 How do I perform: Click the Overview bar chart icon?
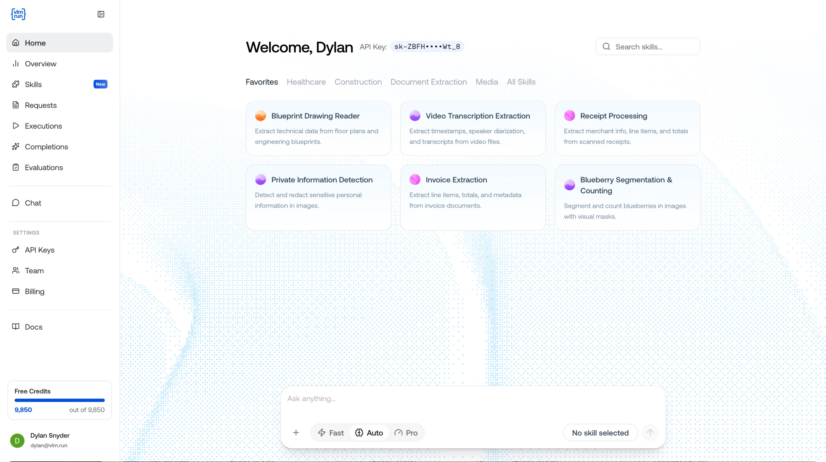pyautogui.click(x=16, y=63)
